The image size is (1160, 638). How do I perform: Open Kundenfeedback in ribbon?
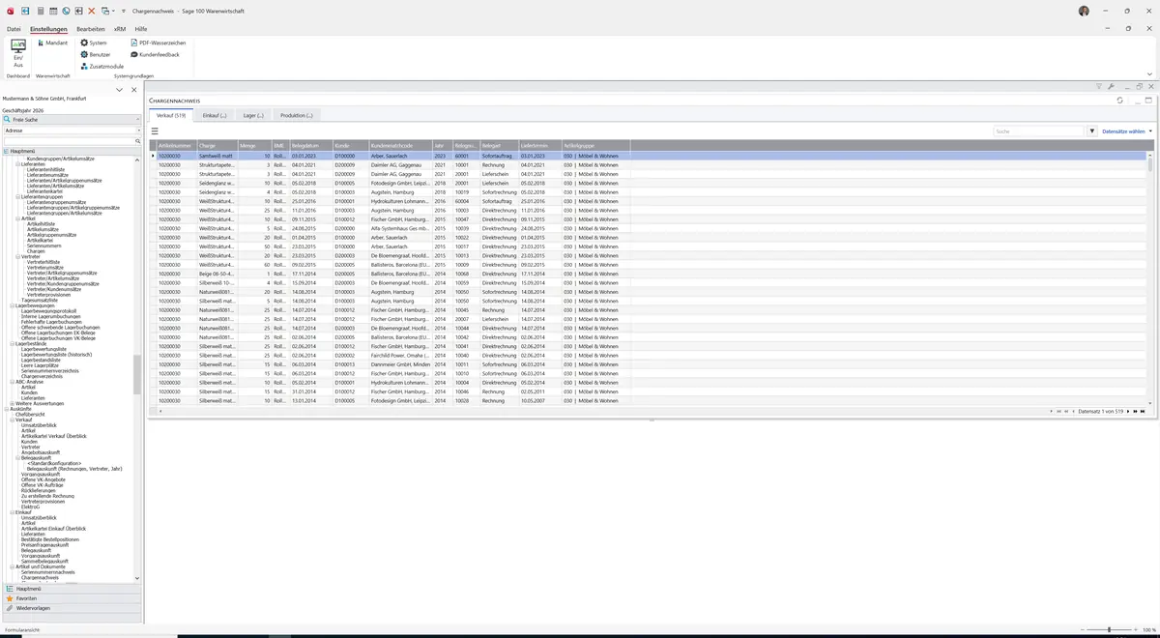tap(156, 54)
